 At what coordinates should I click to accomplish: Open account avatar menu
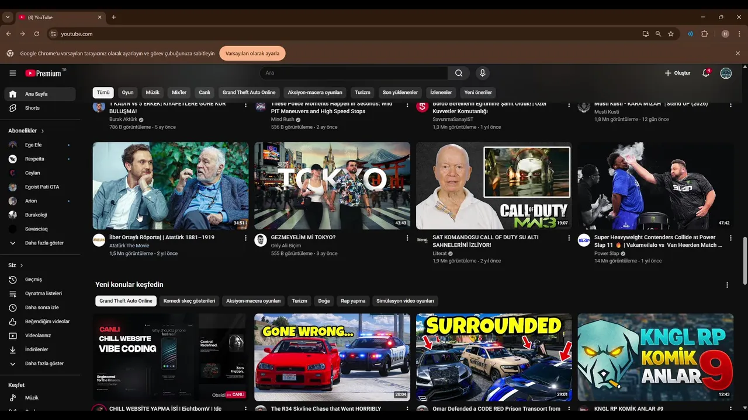tap(726, 73)
